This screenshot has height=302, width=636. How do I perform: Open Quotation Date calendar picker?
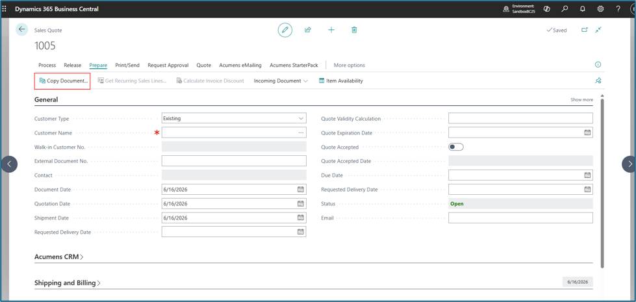301,203
